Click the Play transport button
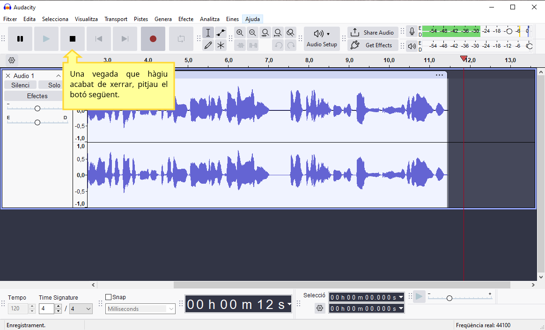Image resolution: width=545 pixels, height=330 pixels. [x=46, y=39]
